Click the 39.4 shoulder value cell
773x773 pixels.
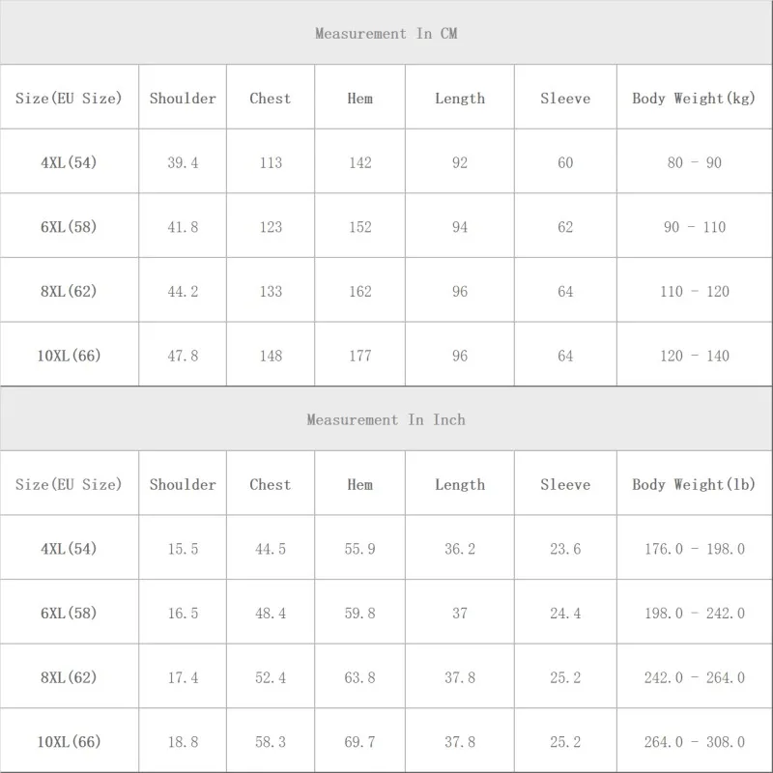pyautogui.click(x=183, y=161)
